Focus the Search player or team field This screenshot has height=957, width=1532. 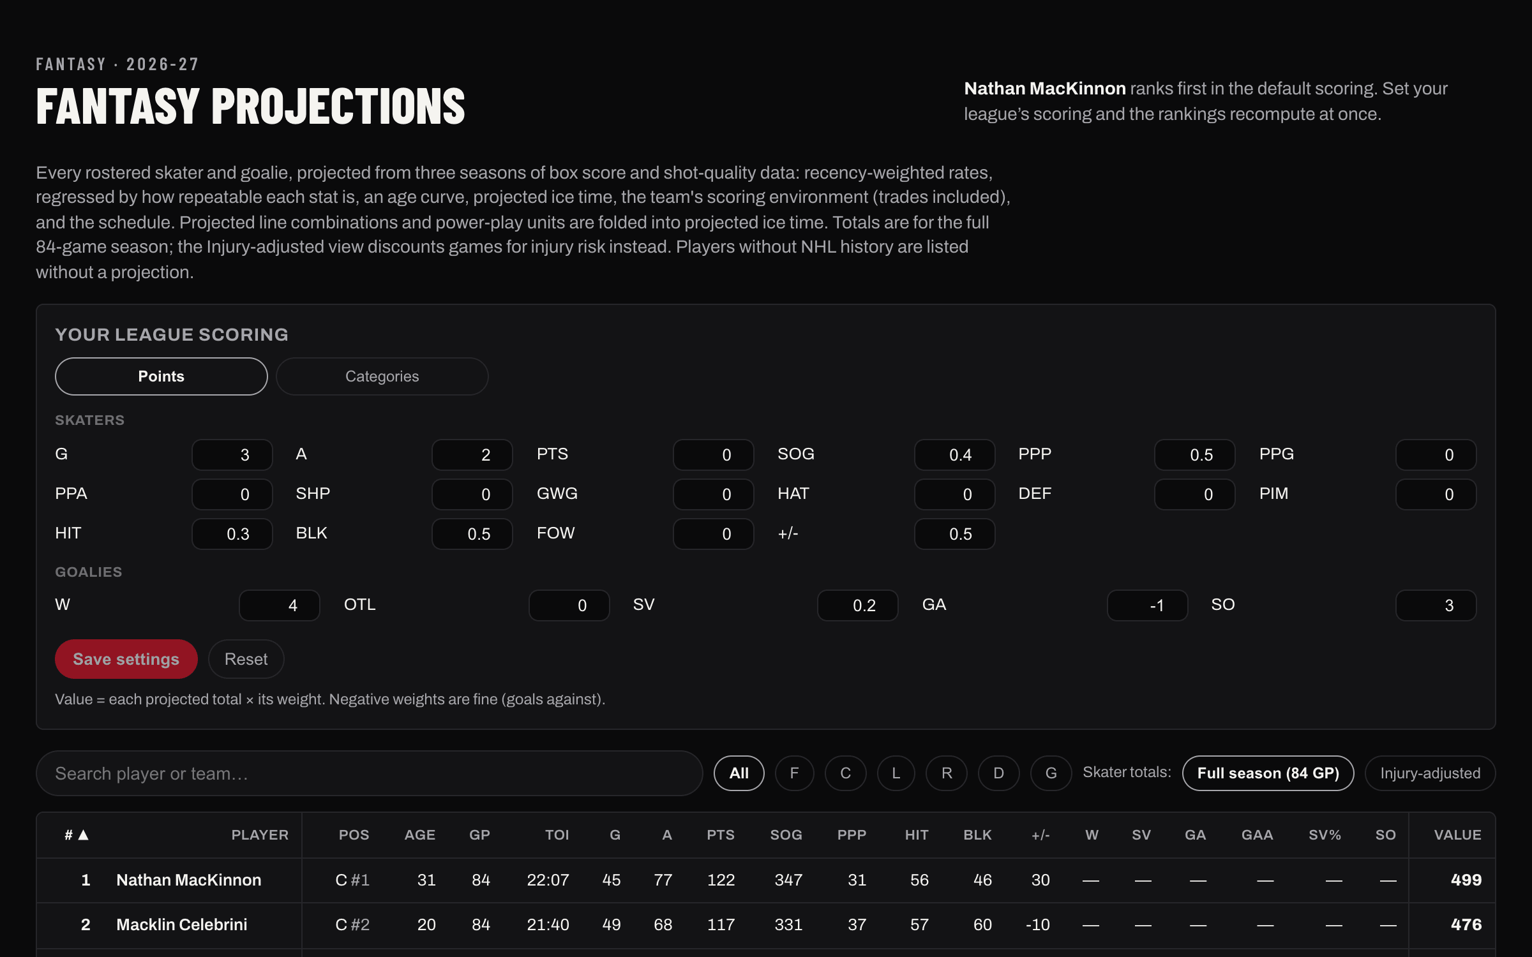369,773
